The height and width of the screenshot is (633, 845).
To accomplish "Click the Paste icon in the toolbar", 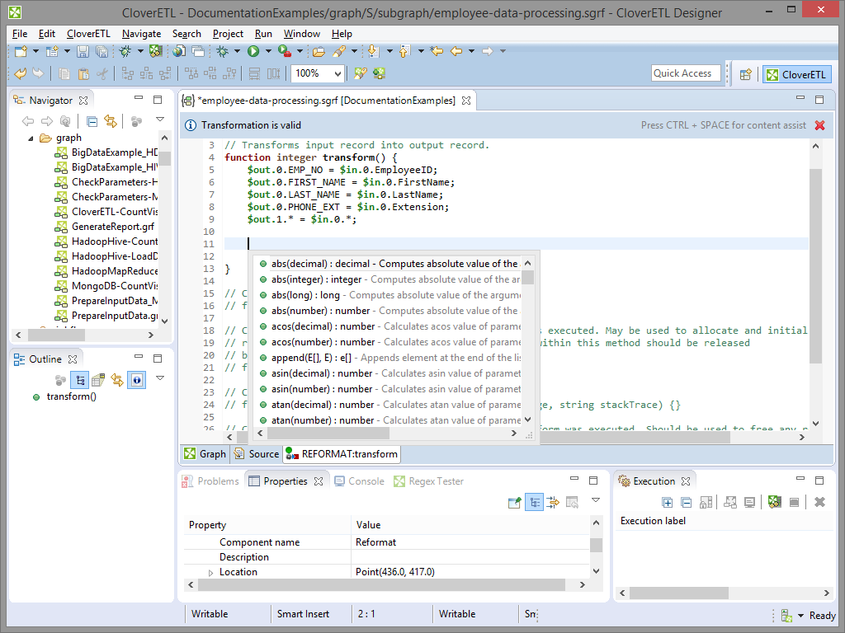I will pos(83,73).
